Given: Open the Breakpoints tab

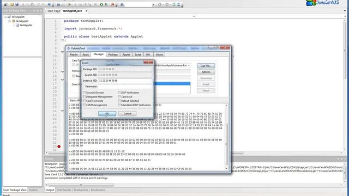Looking at the screenshot, I should pyautogui.click(x=81, y=190).
